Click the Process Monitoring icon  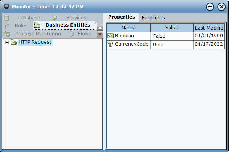[7, 34]
